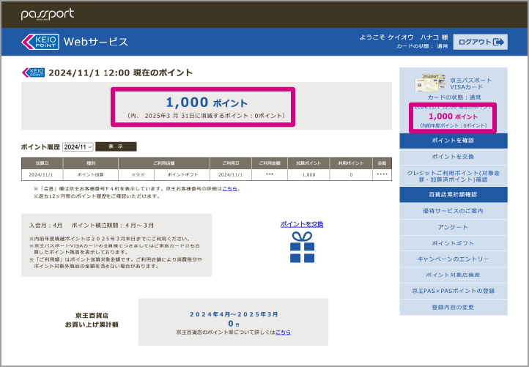Screen dimensions: 529x367
Task: Click the KEIO POINT logo in header
Action: tap(40, 42)
